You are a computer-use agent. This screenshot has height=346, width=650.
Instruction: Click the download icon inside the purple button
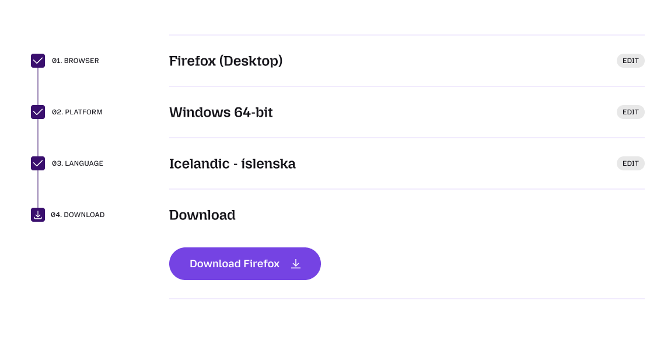coord(296,264)
